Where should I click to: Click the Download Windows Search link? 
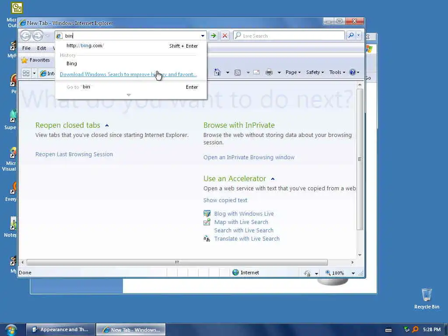point(128,74)
